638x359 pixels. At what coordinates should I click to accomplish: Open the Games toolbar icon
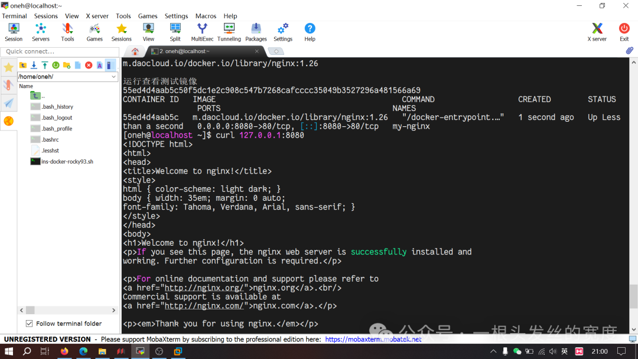click(x=95, y=32)
